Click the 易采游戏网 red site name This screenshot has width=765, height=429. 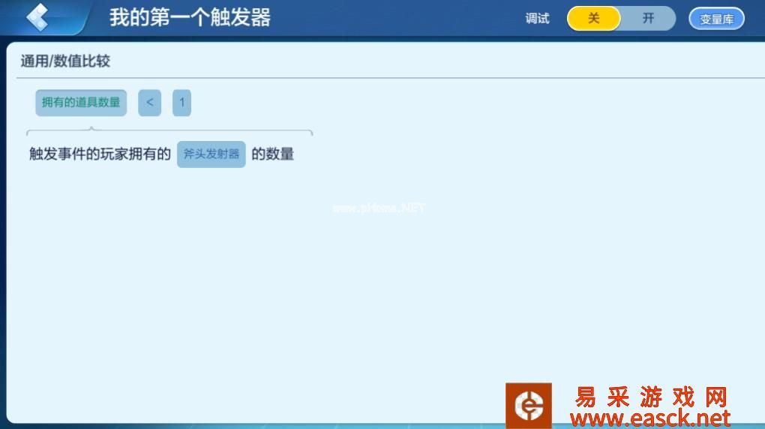pos(650,397)
